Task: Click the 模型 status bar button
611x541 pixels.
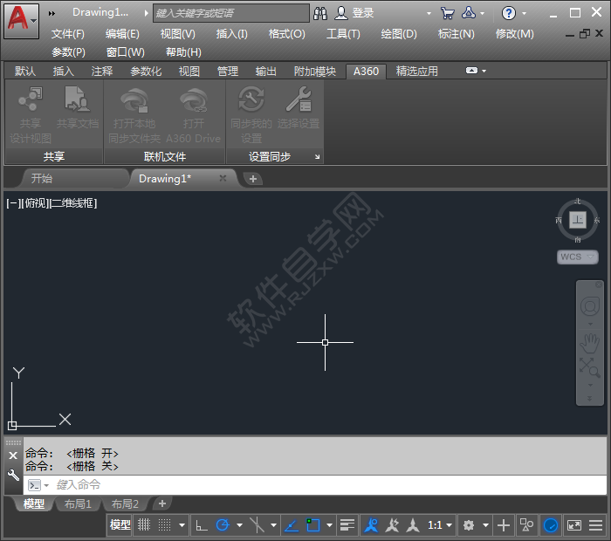Action: (x=120, y=525)
